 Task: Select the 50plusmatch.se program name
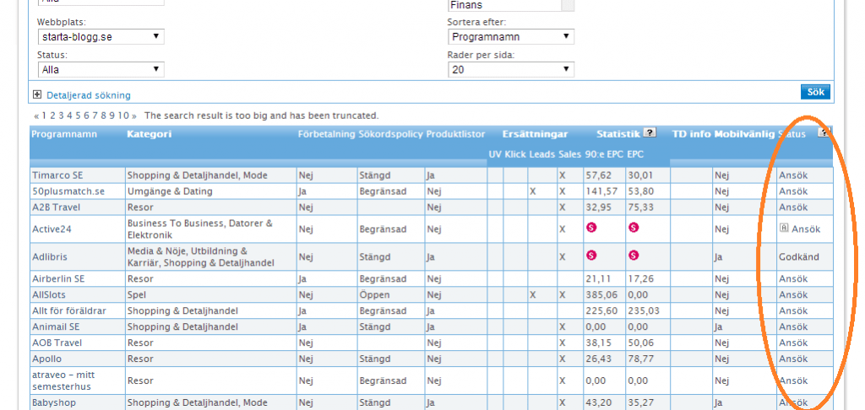point(68,192)
